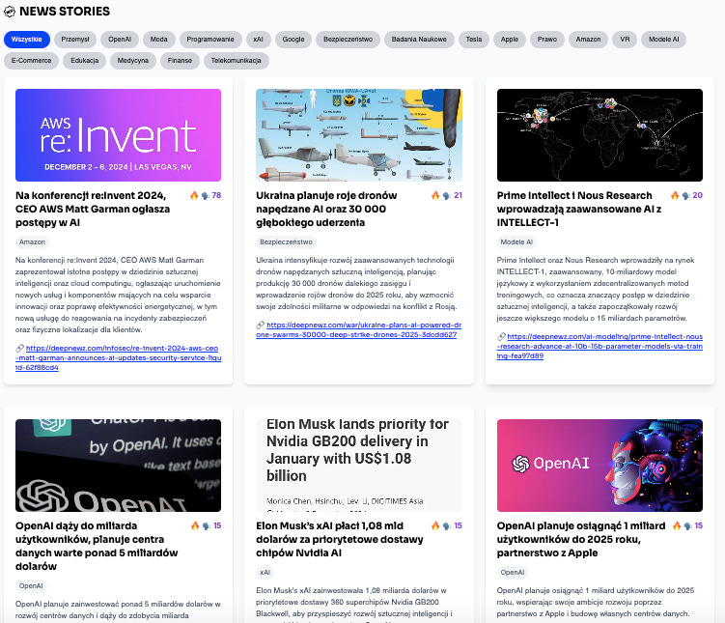Open deepnewz link for re:Invent 2024 story
Screen dimensions: 725x623
pos(119,358)
